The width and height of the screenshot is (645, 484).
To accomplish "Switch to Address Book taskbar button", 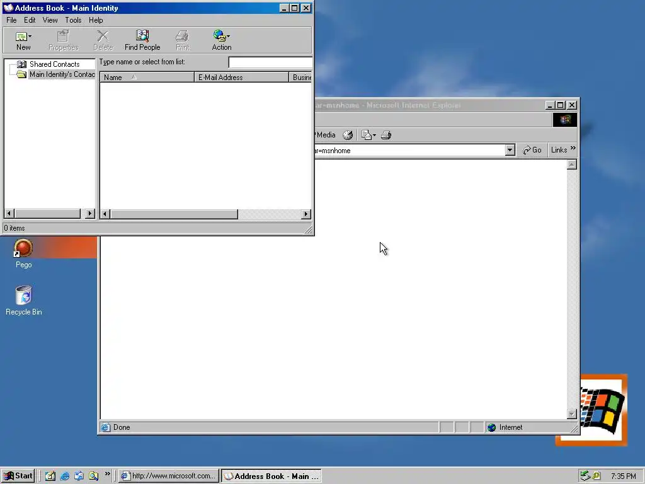I will (271, 476).
